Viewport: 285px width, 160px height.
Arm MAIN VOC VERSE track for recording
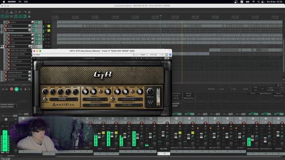(9, 54)
